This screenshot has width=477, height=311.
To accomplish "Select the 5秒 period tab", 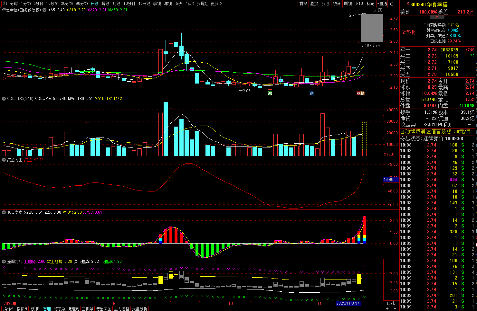I will [x=179, y=4].
